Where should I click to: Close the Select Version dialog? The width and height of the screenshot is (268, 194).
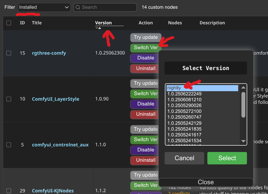206,182
